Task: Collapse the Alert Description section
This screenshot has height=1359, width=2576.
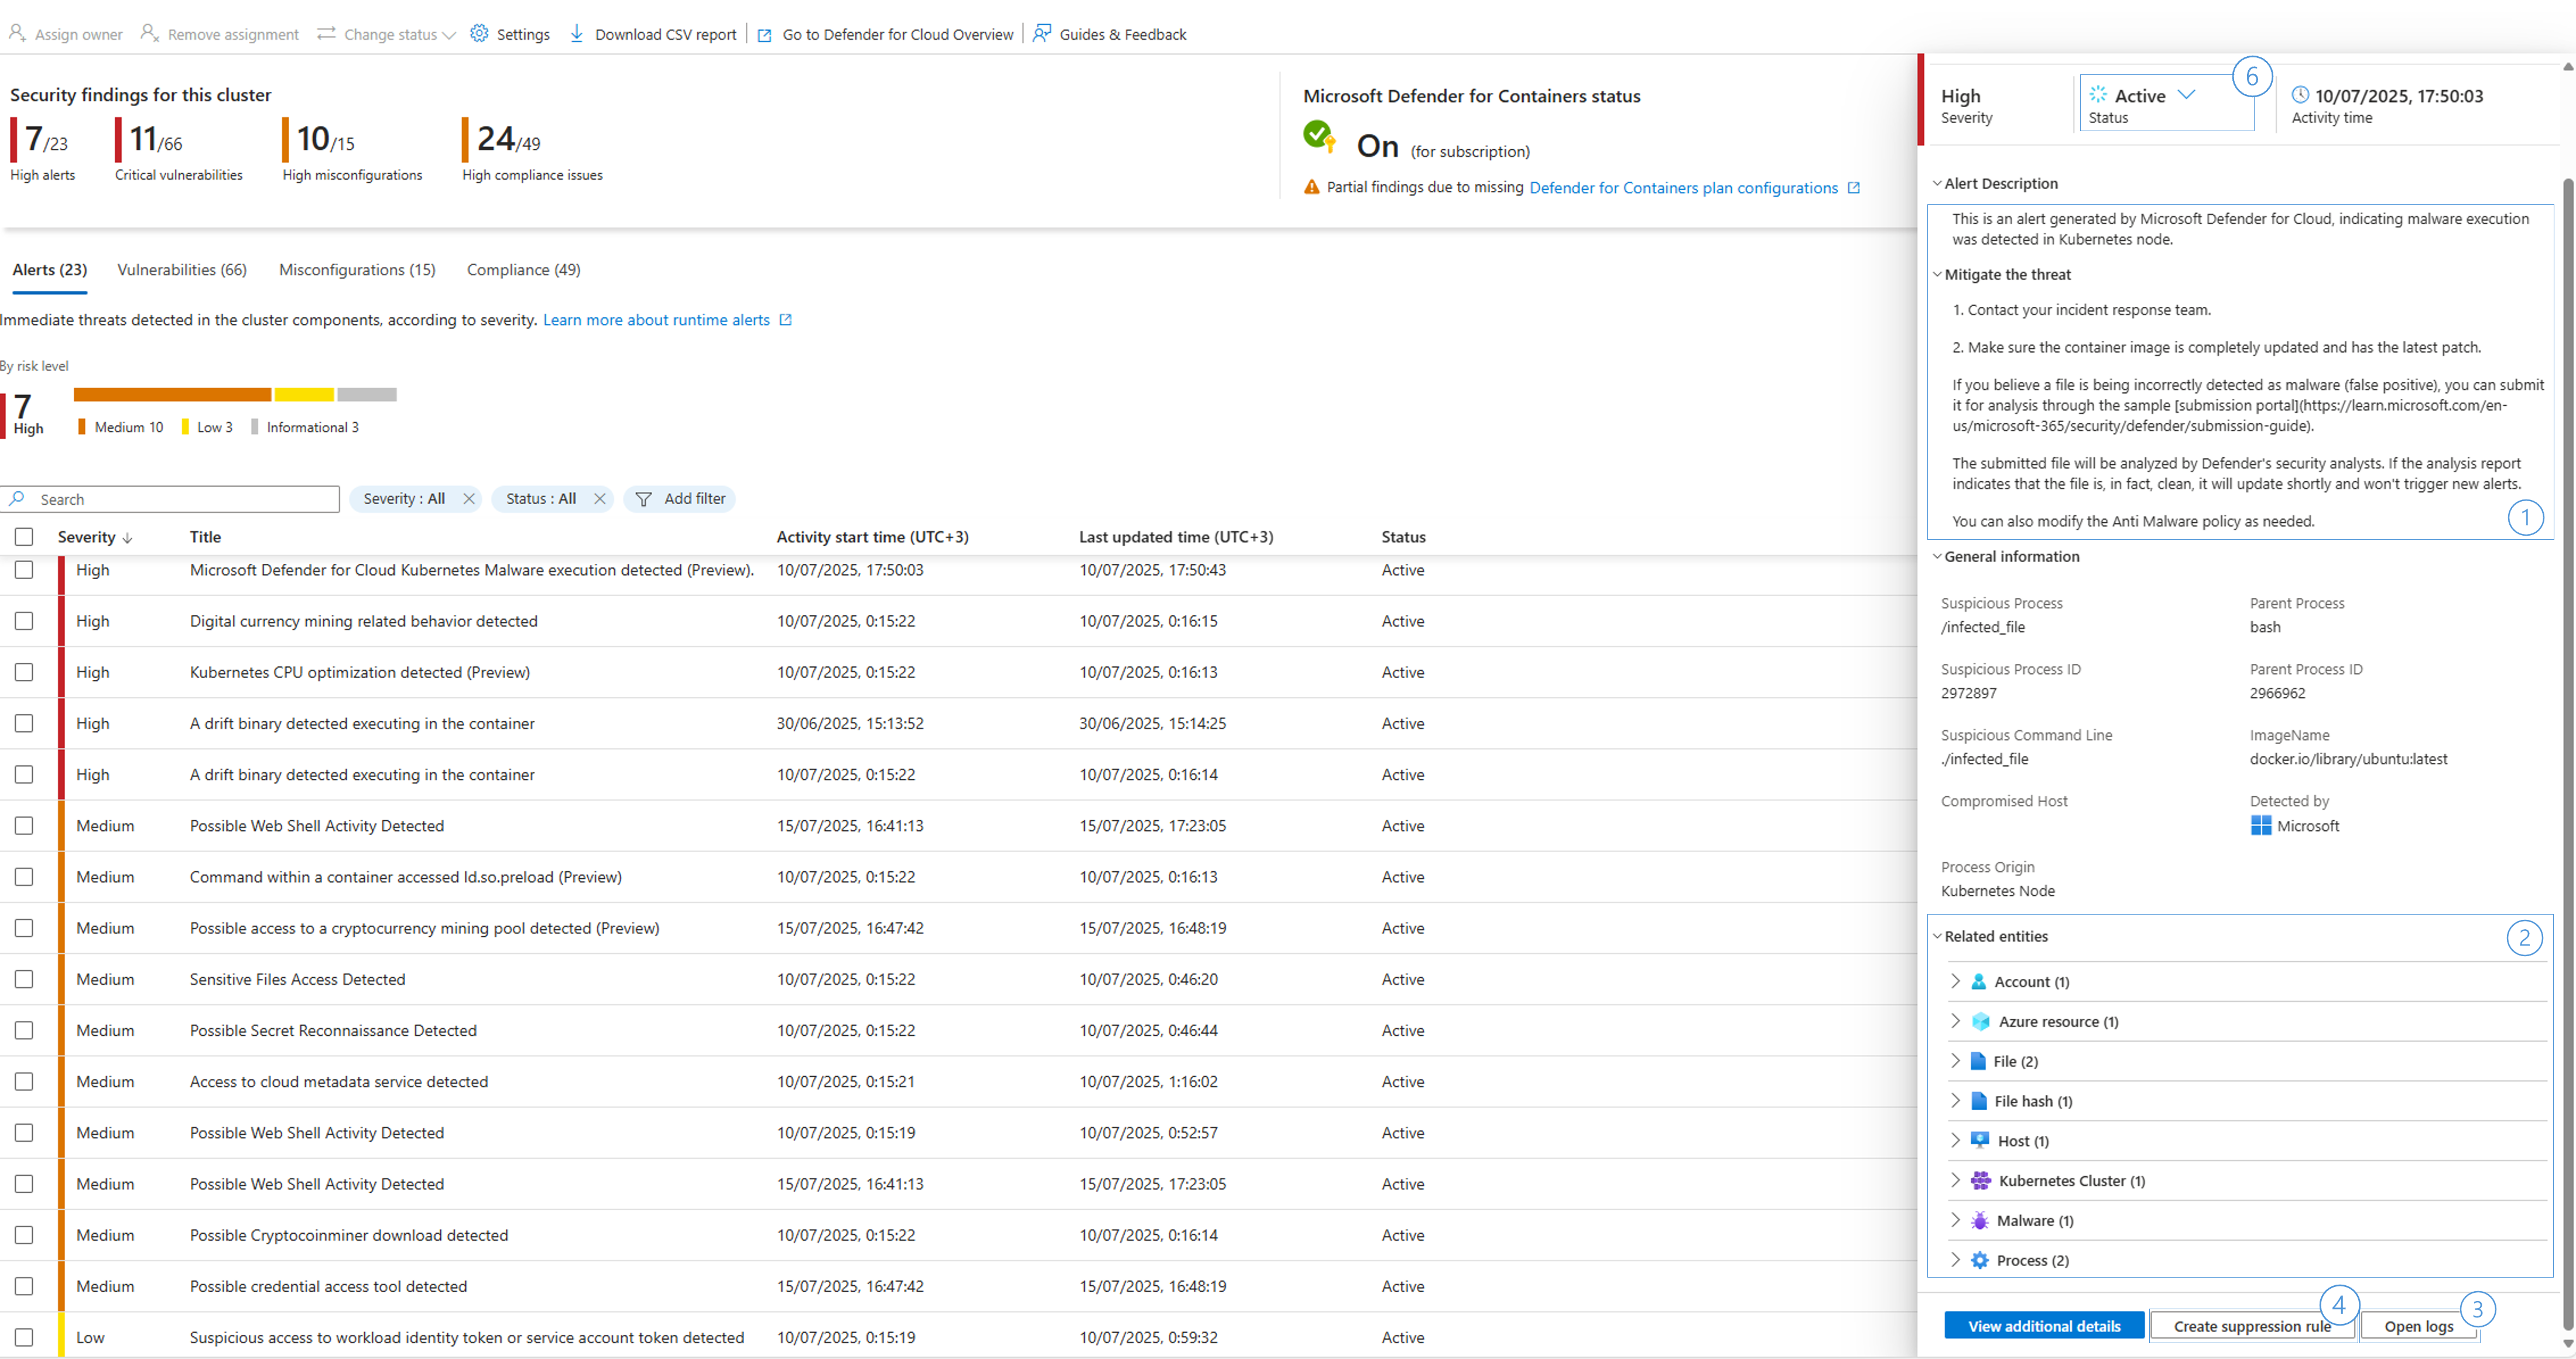Action: tap(1936, 184)
